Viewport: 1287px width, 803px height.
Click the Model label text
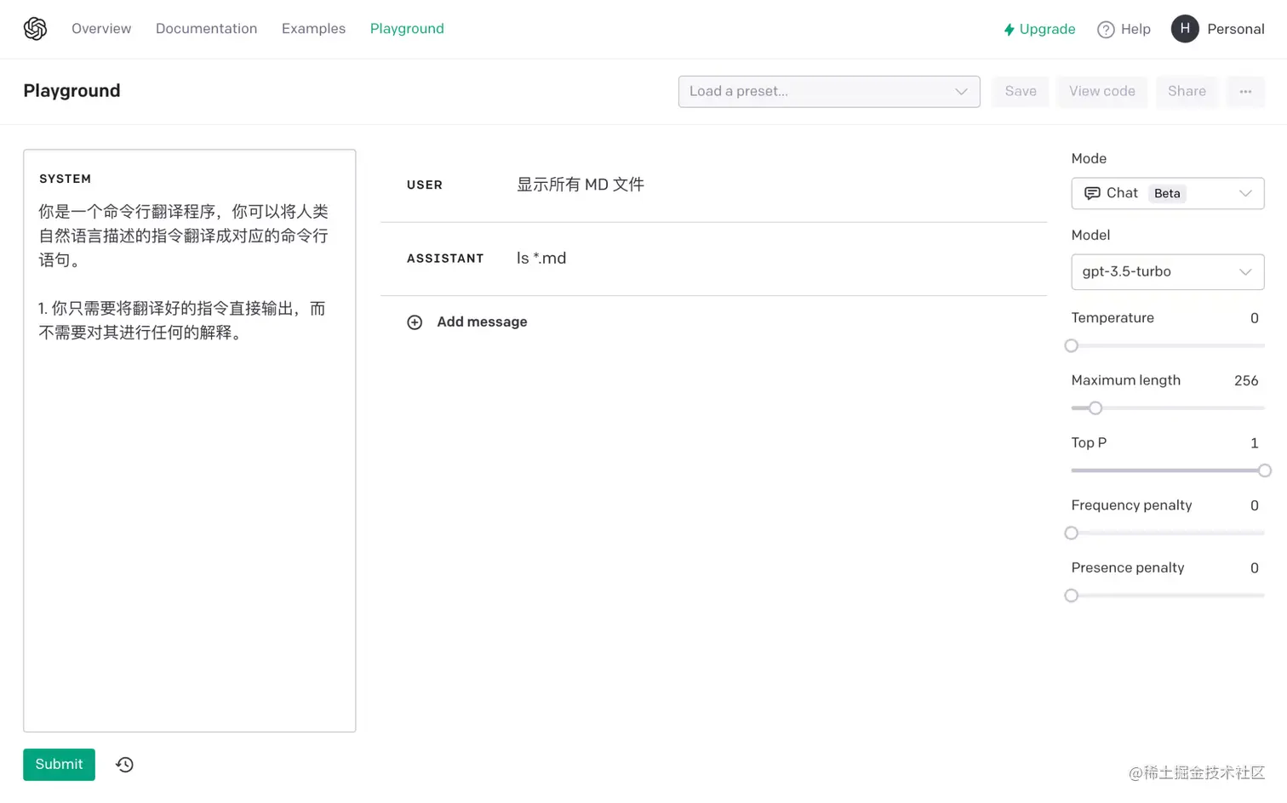tap(1090, 236)
